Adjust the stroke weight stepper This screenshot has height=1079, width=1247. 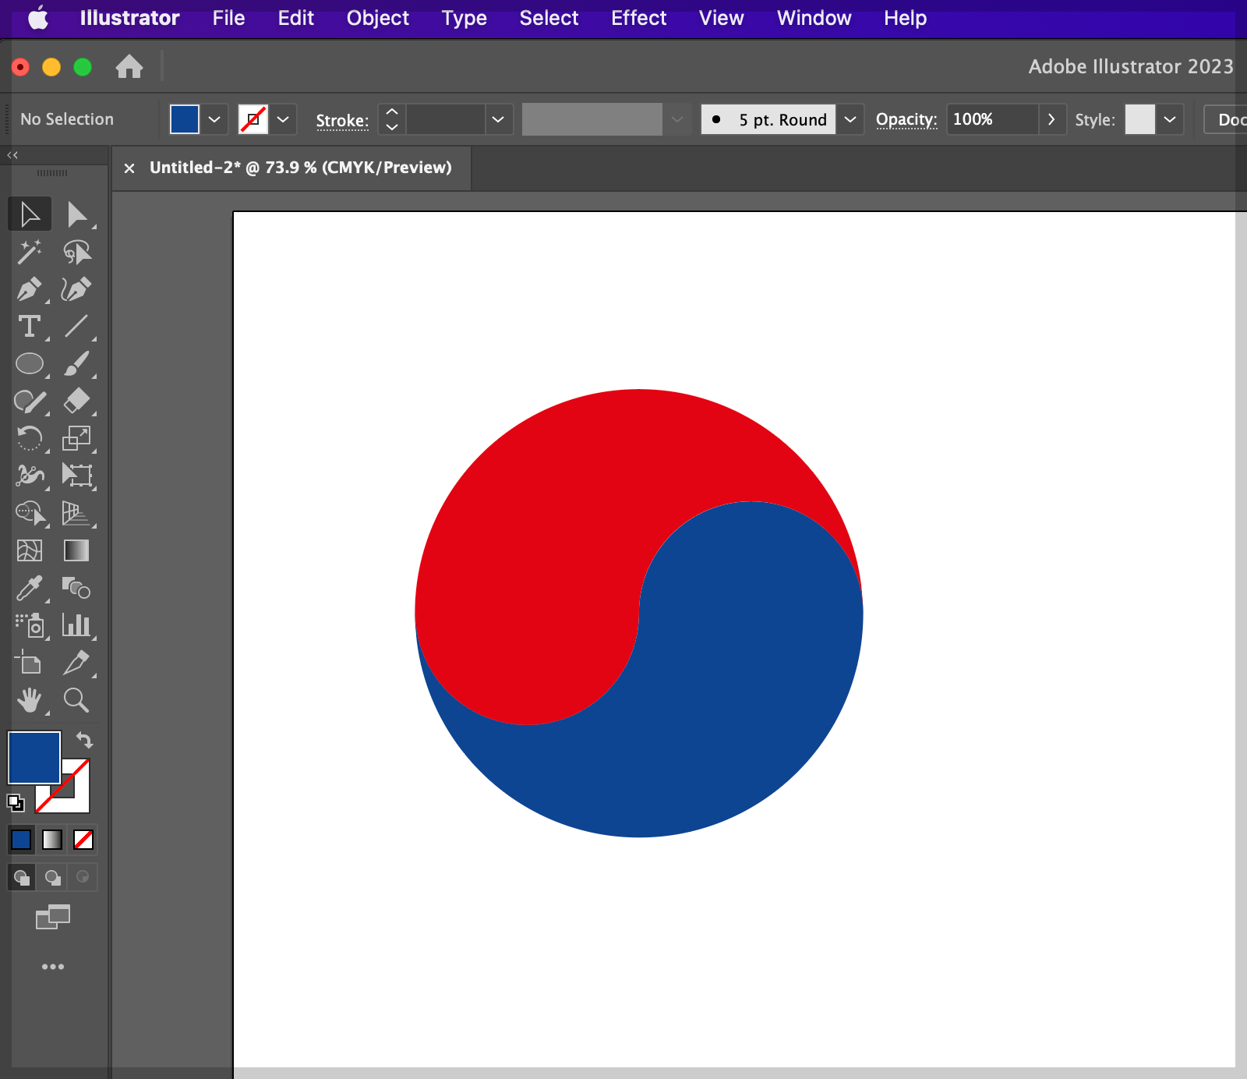pyautogui.click(x=392, y=119)
